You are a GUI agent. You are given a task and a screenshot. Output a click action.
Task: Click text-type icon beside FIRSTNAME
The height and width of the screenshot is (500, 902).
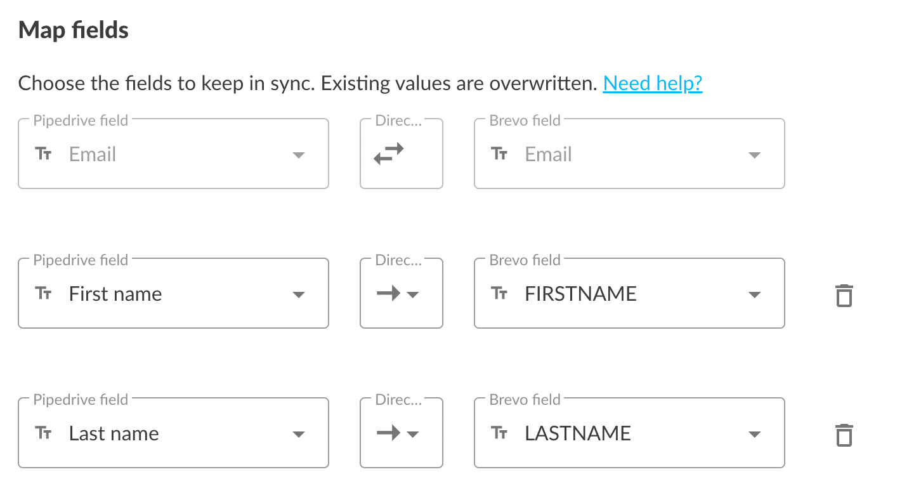[x=500, y=294]
